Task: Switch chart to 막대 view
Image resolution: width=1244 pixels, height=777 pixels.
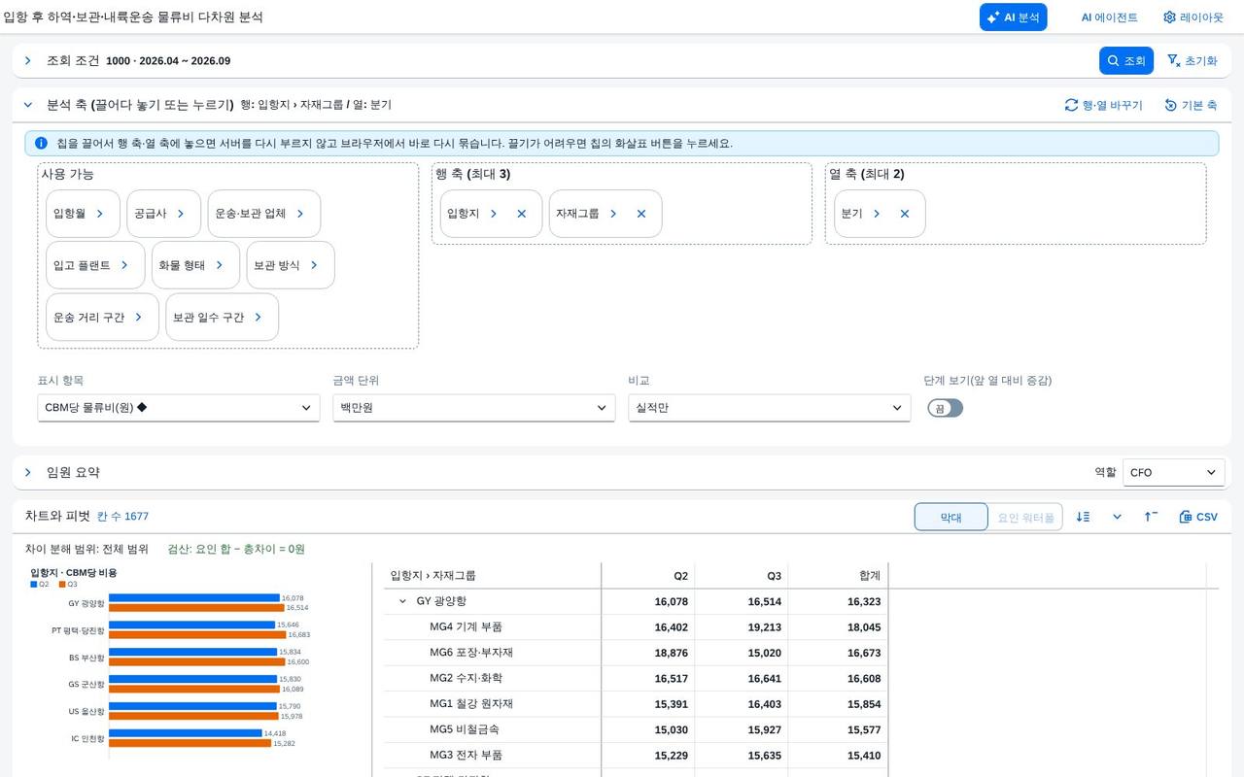Action: [951, 517]
